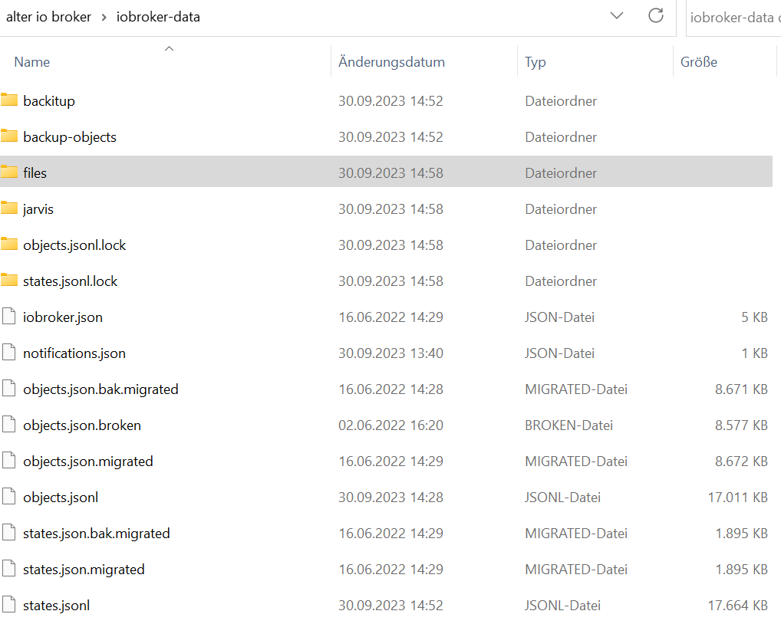Select the states.json.migrated file name
This screenshot has height=624, width=781.
[84, 570]
